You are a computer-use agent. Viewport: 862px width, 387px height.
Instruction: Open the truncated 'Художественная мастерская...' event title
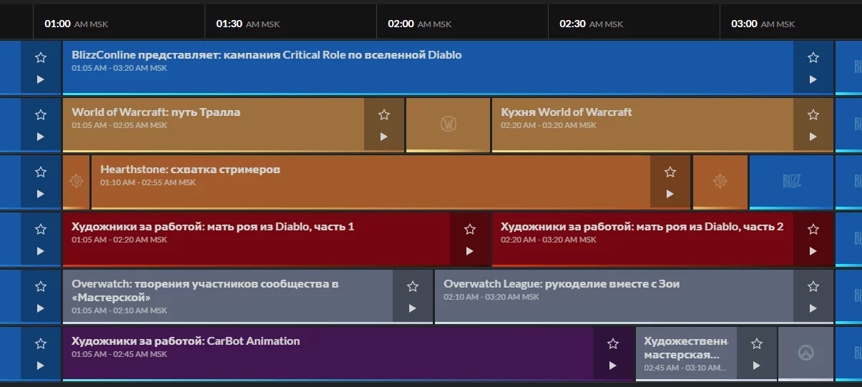(686, 348)
